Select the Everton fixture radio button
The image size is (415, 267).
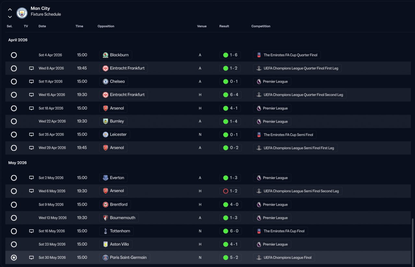pos(14,178)
